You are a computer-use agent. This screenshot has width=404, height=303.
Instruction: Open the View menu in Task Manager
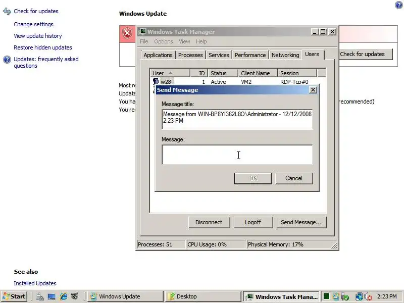click(x=184, y=41)
